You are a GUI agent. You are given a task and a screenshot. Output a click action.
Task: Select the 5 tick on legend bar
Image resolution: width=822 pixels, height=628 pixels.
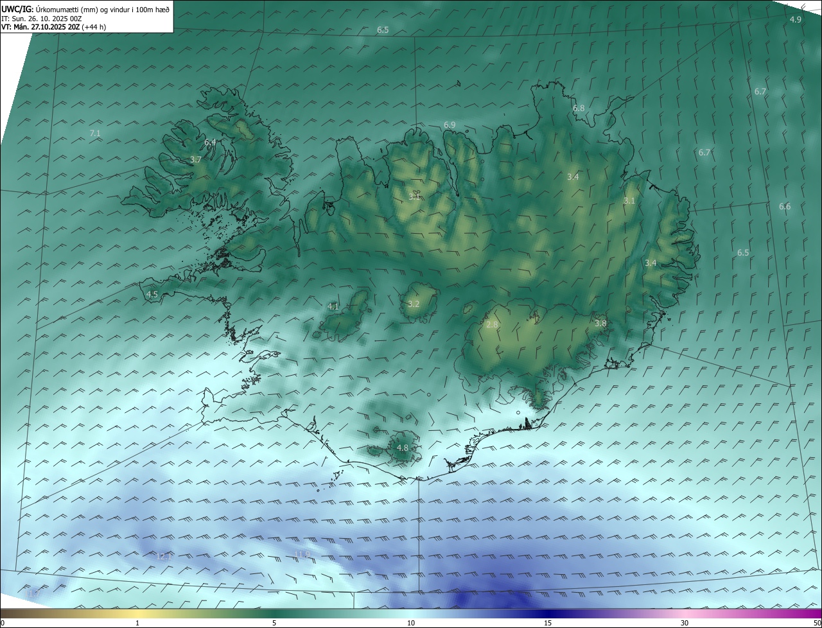click(274, 623)
